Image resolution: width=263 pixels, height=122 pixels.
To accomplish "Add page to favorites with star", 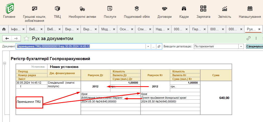I will coord(26,39).
